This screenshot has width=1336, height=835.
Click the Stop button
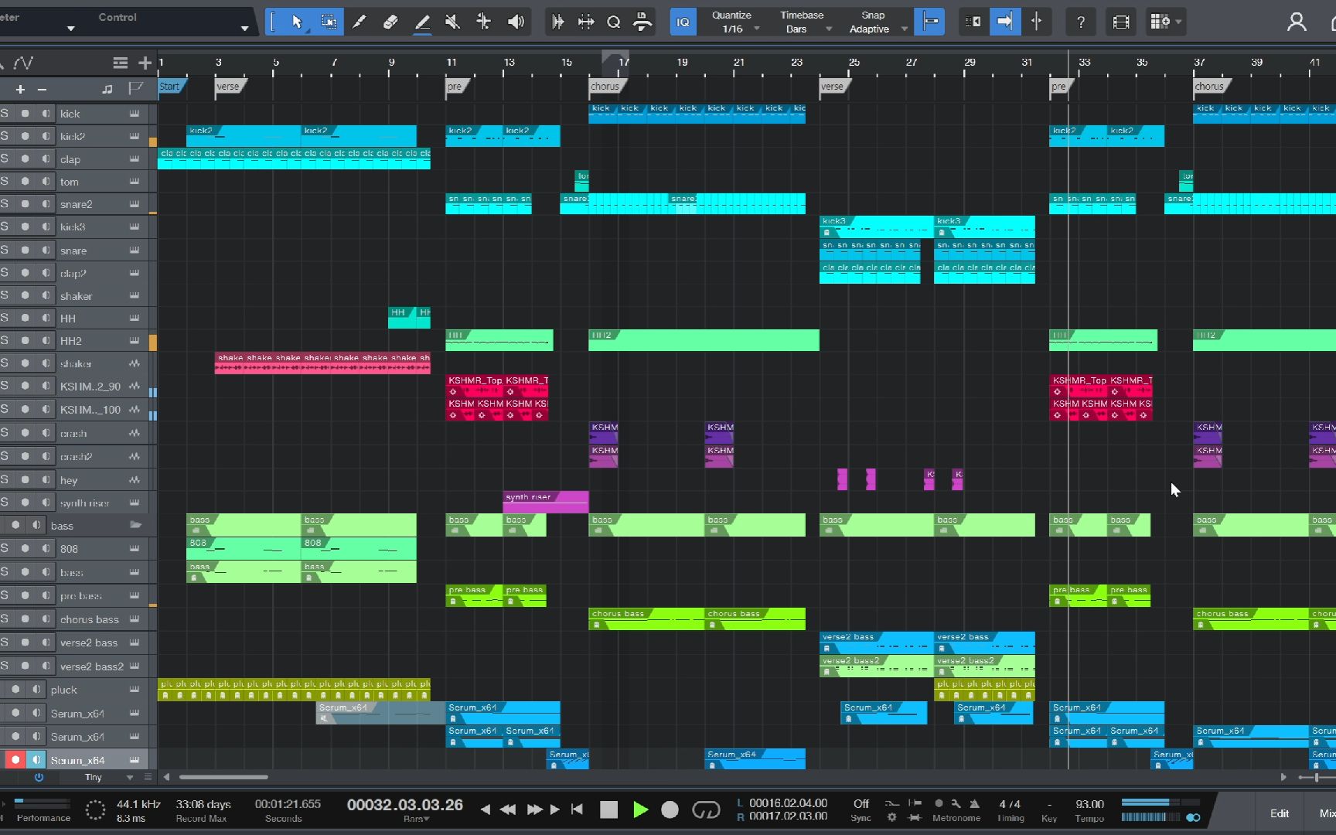[x=609, y=809]
